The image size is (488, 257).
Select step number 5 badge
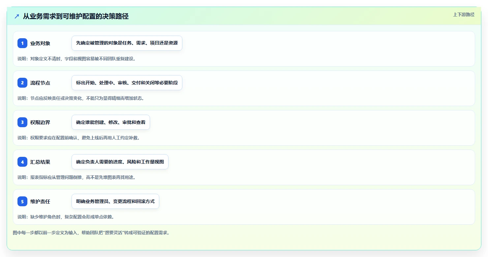(x=22, y=201)
